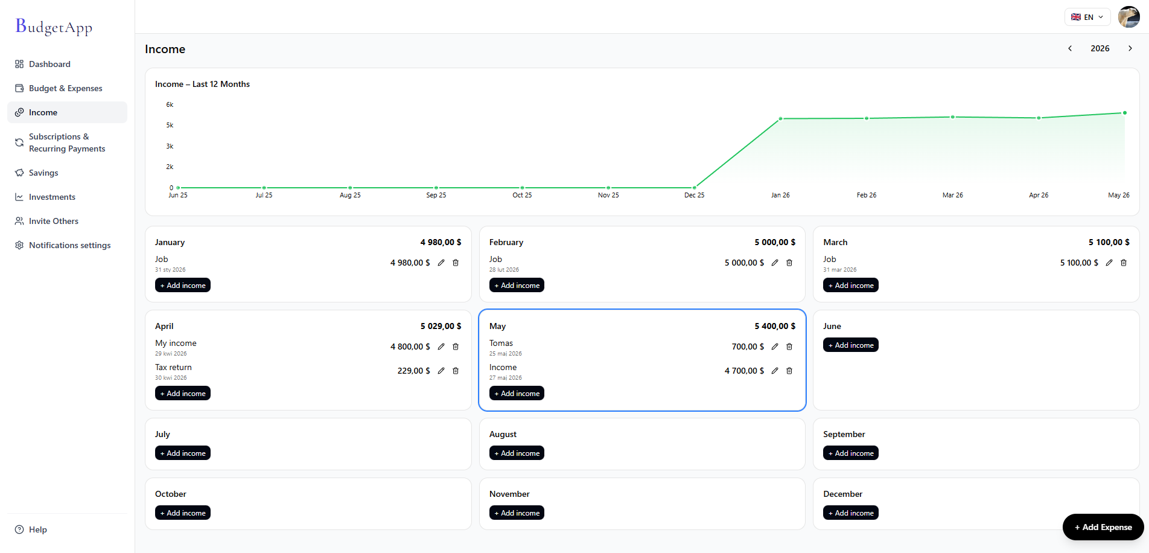The width and height of the screenshot is (1149, 553).
Task: Add income to December
Action: click(851, 513)
